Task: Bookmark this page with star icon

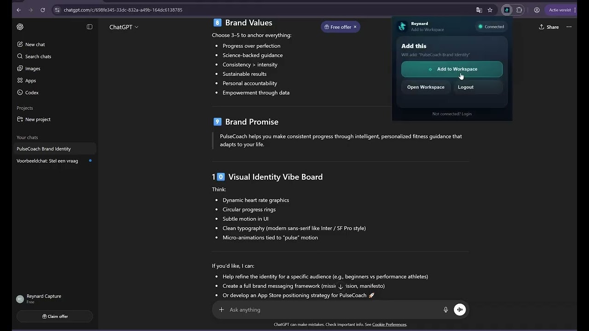Action: coord(490,10)
